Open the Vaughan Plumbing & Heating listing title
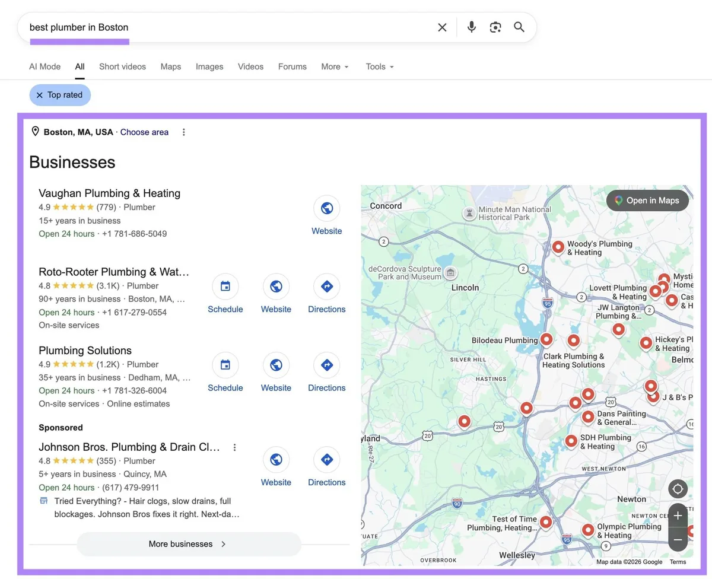The image size is (712, 579). [109, 193]
